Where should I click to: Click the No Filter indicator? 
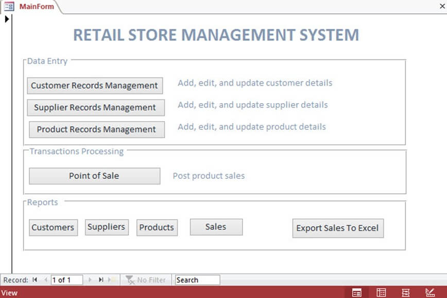pyautogui.click(x=146, y=280)
